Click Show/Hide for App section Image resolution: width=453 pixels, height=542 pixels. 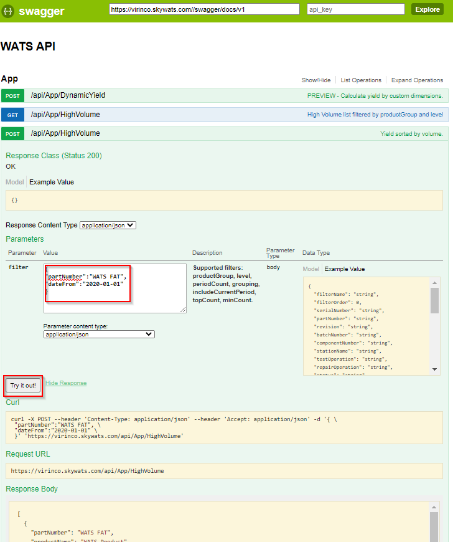click(315, 80)
